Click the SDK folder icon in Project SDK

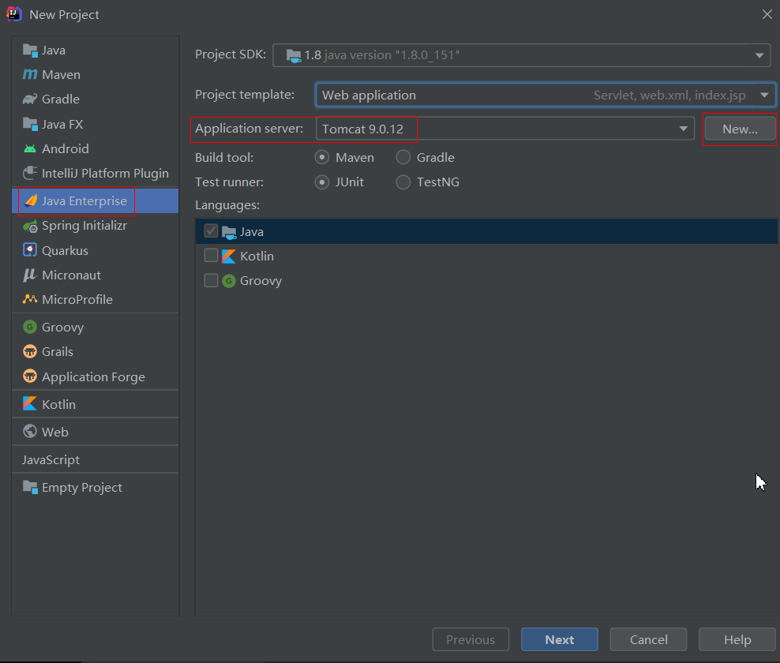(294, 56)
